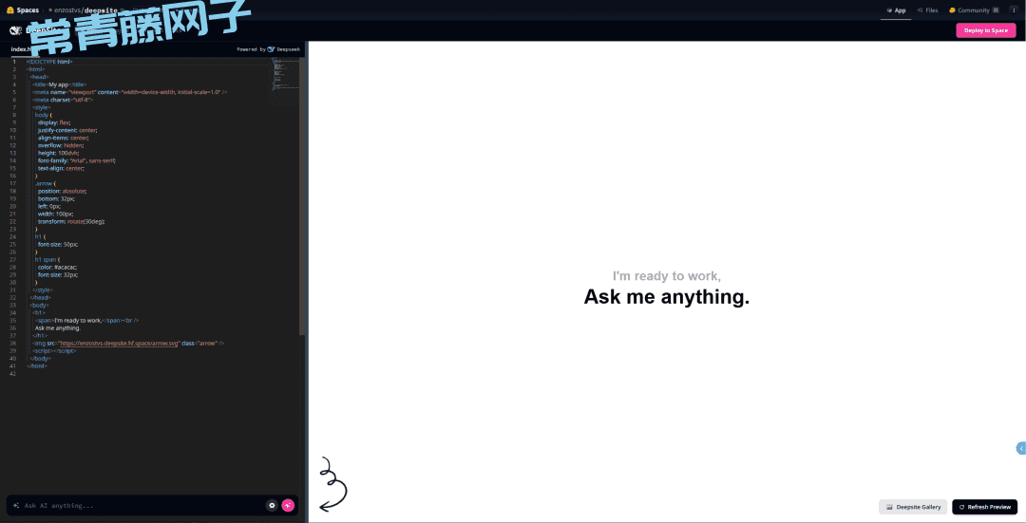Click in the Ask AI anything input
The image size is (1026, 523).
click(141, 505)
